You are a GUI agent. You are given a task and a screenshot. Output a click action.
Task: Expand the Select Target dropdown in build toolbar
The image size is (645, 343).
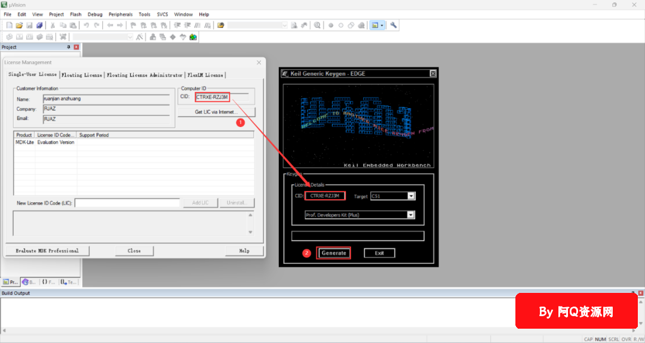(130, 37)
